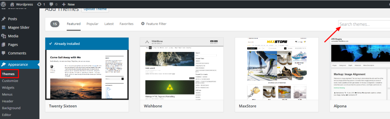Open the Twenty Sixteen theme thumbnail

point(87,69)
